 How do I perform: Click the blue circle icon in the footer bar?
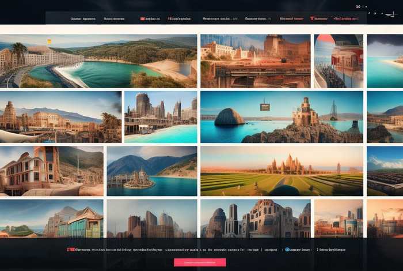click(x=287, y=250)
